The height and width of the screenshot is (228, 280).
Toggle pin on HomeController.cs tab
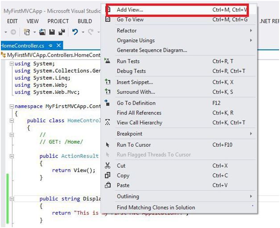[51, 46]
